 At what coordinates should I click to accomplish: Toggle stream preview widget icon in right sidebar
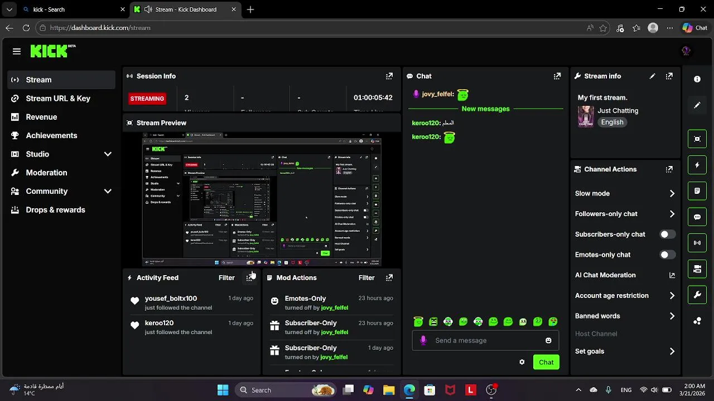pyautogui.click(x=697, y=139)
